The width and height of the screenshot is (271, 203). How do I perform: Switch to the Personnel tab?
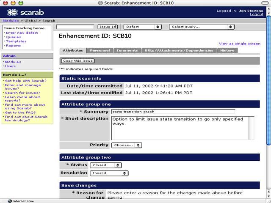100,50
